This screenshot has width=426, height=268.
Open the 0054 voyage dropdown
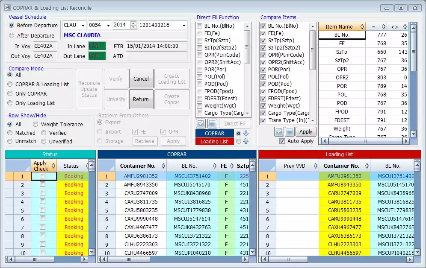coord(108,26)
